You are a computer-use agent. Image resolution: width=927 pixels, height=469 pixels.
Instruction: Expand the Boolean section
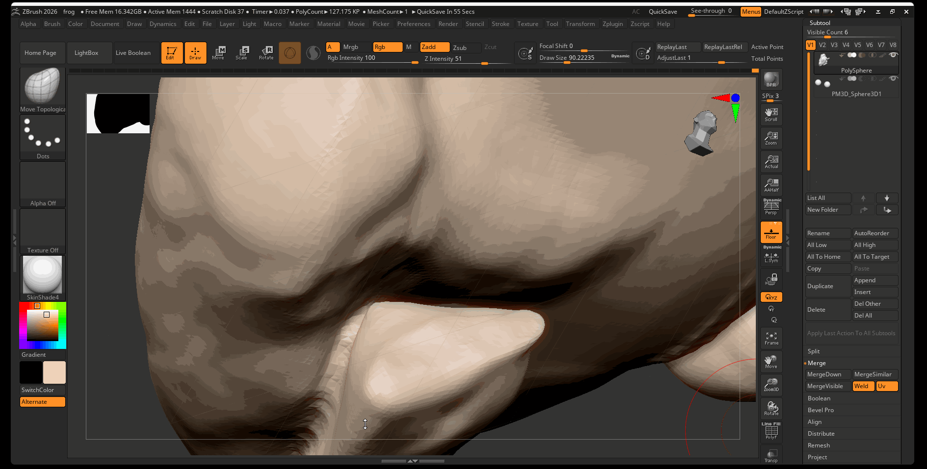click(819, 398)
